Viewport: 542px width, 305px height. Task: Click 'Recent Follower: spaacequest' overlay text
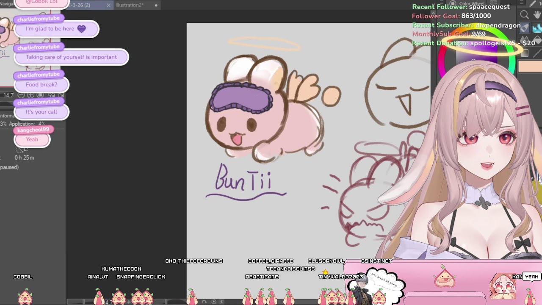(x=461, y=7)
